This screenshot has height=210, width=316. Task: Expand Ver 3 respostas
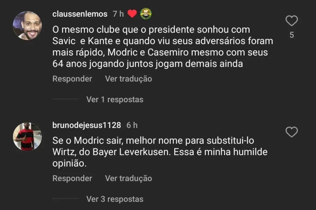point(115,199)
